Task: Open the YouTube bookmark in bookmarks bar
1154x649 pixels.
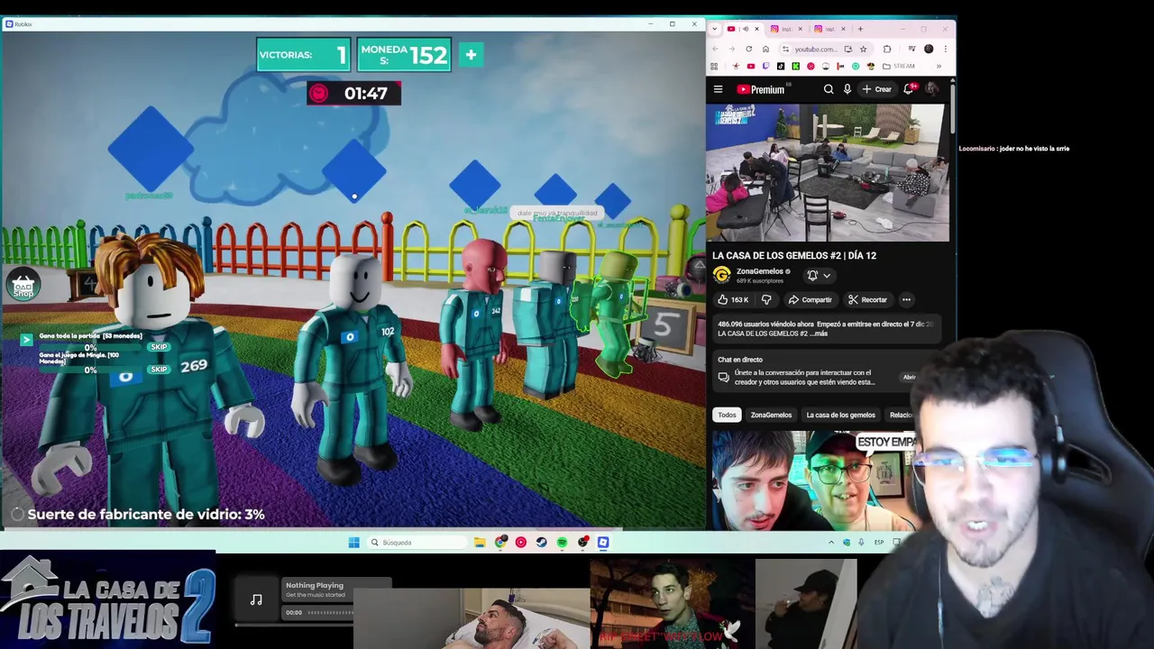Action: [x=751, y=66]
